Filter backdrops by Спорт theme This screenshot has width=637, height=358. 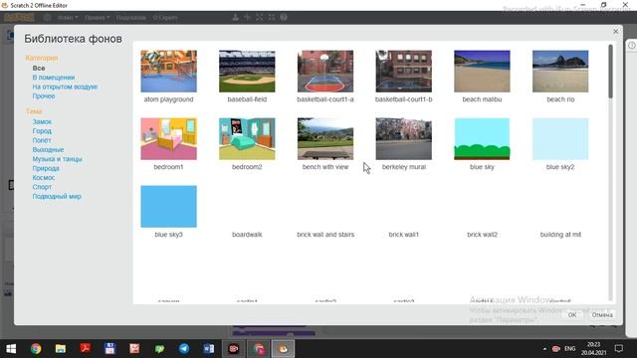point(42,187)
